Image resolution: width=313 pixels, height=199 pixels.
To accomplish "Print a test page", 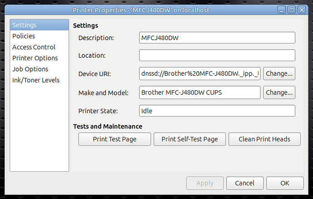I will pos(115,139).
